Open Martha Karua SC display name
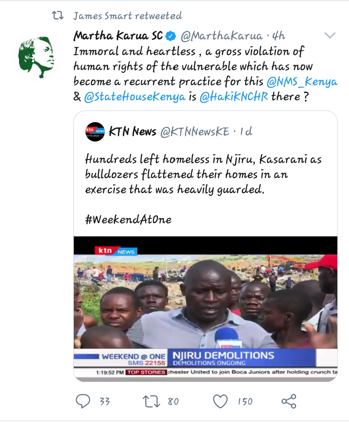The height and width of the screenshot is (428, 349). click(x=118, y=36)
